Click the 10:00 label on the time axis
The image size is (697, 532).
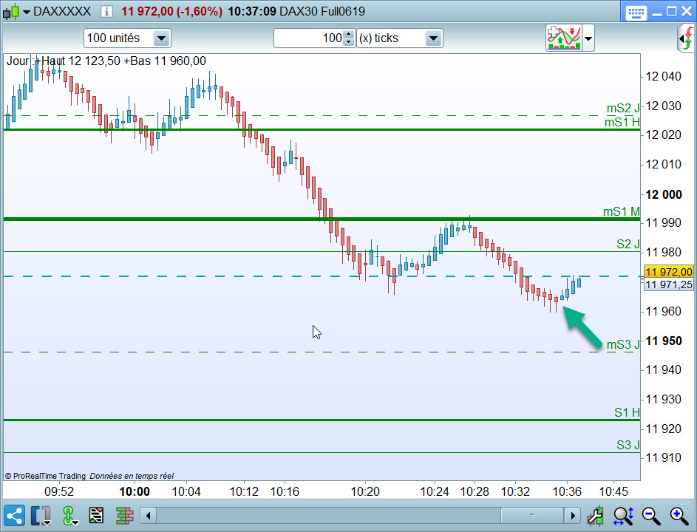[135, 491]
